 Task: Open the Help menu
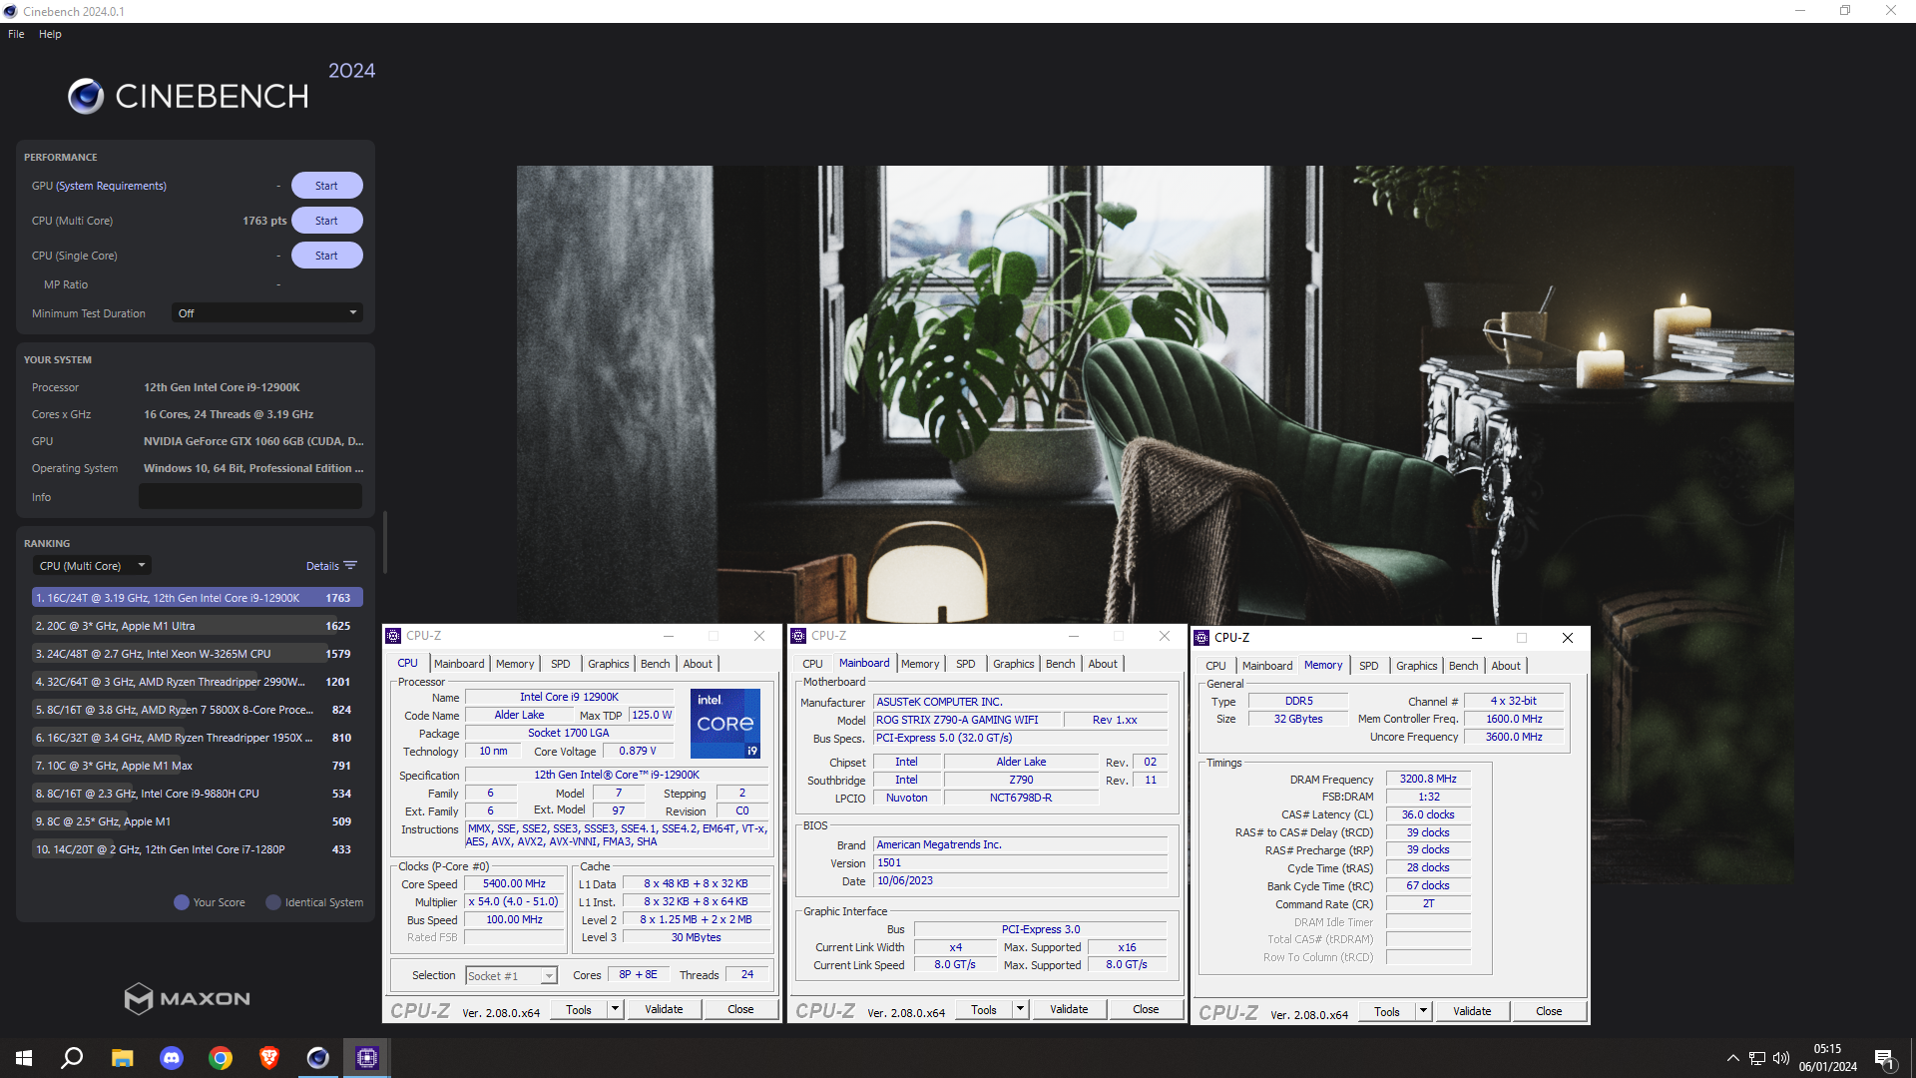(50, 34)
